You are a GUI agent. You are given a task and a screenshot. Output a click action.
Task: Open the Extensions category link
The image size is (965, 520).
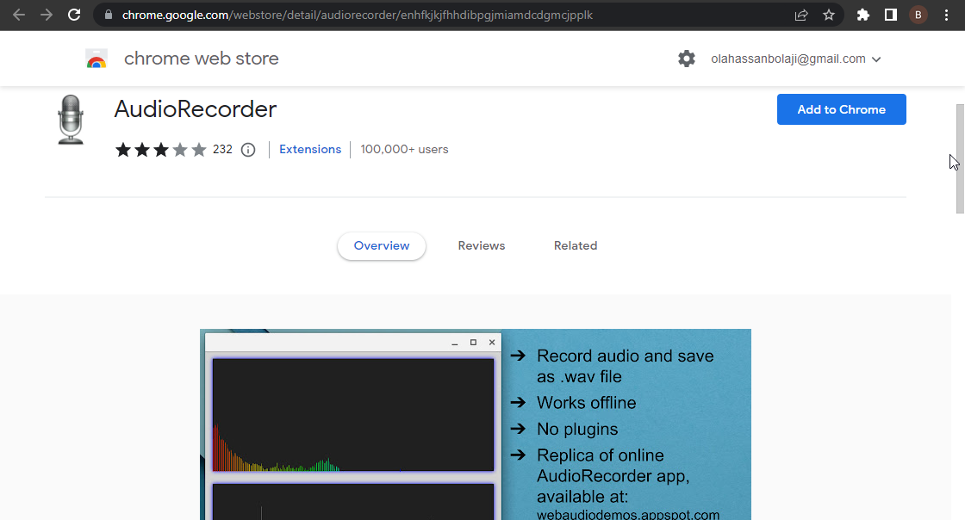click(x=310, y=149)
